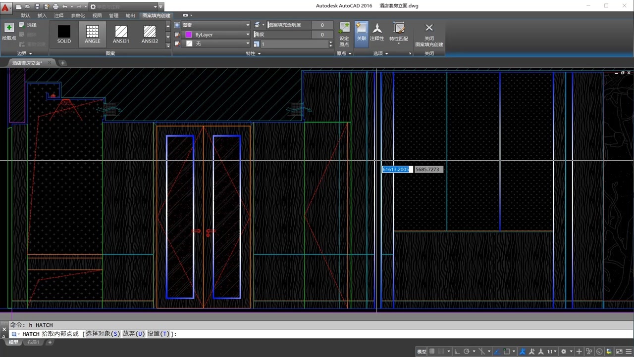
Task: Open the 参数化 ribbon tab
Action: click(x=78, y=16)
